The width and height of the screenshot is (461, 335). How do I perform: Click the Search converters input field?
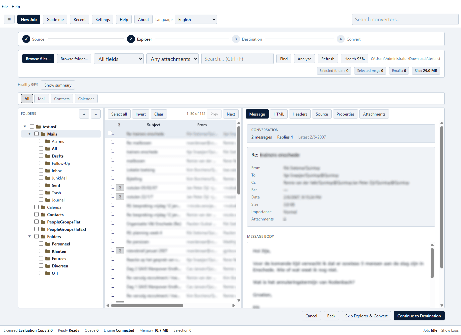[x=405, y=19]
